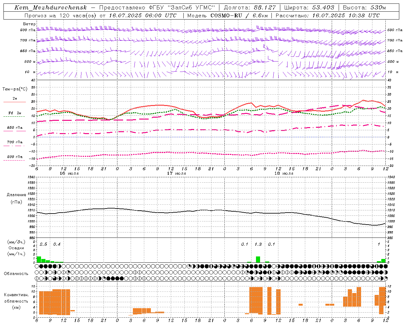The image size is (404, 323).
Task: Click the 2м temperature legend entry
Action: [15, 99]
